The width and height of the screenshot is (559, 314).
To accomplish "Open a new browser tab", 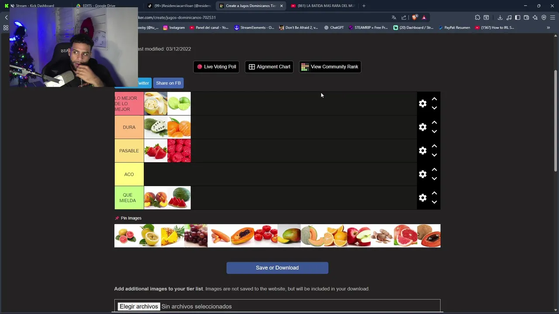I will [364, 6].
